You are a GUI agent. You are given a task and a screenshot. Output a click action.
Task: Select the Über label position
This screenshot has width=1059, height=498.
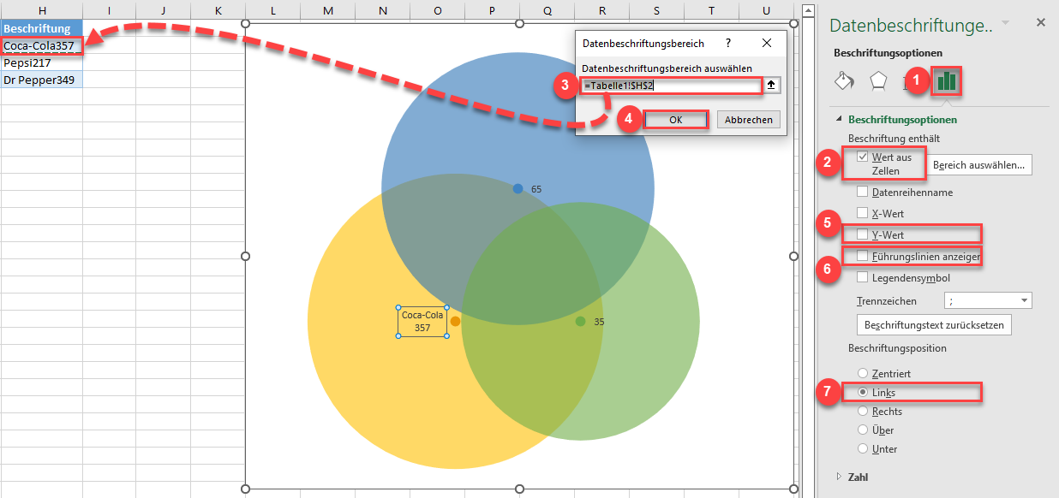(863, 430)
